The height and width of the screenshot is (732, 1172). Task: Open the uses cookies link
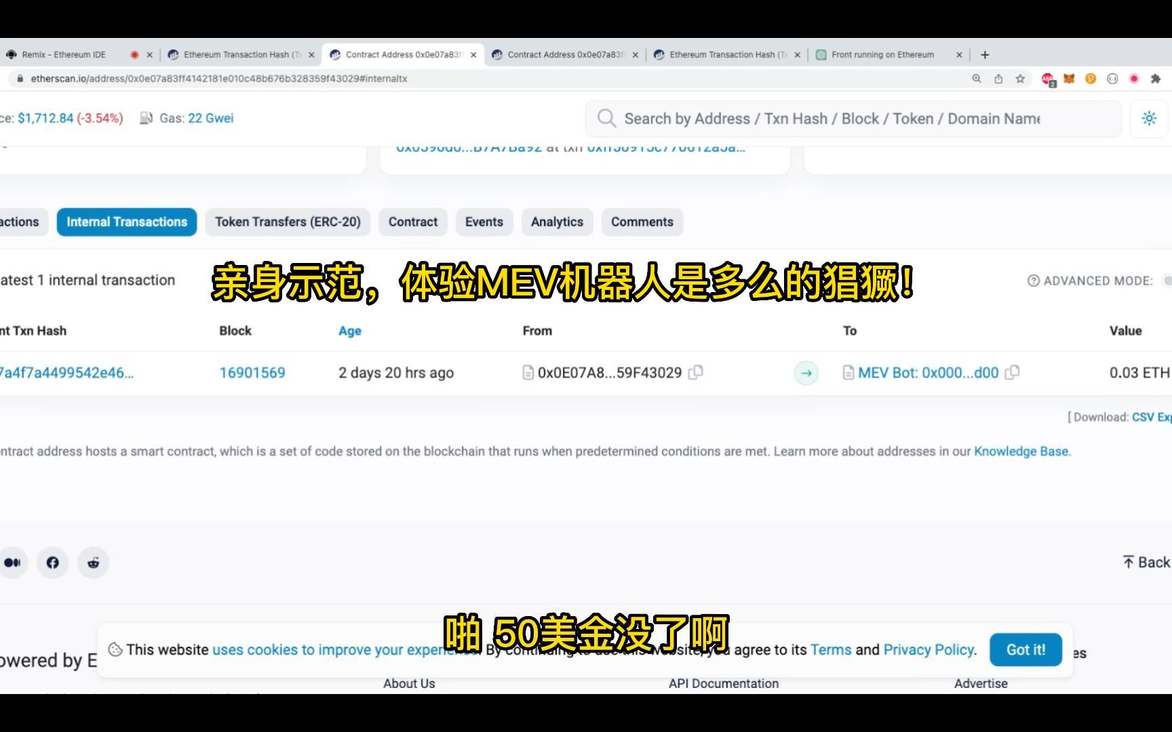[346, 650]
